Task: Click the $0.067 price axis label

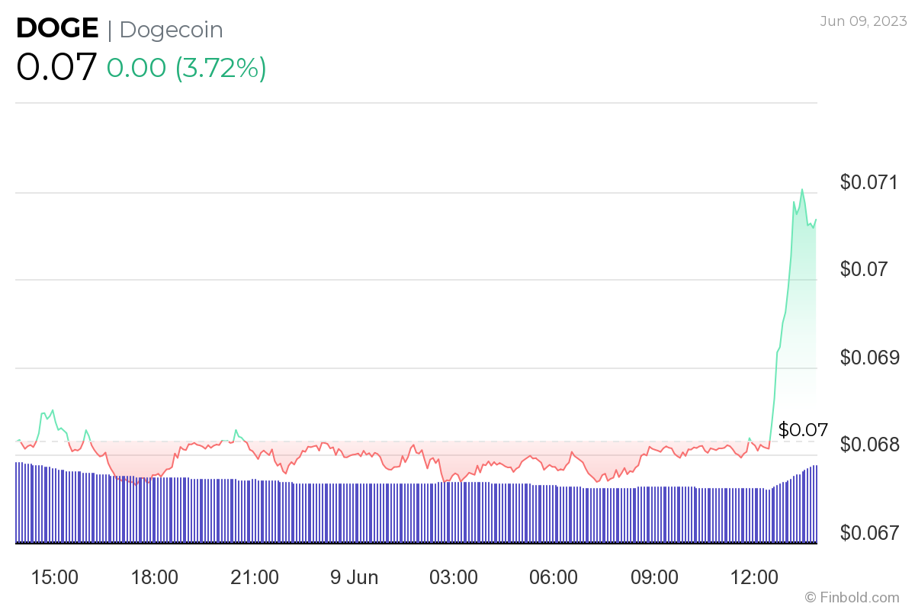Action: point(868,532)
